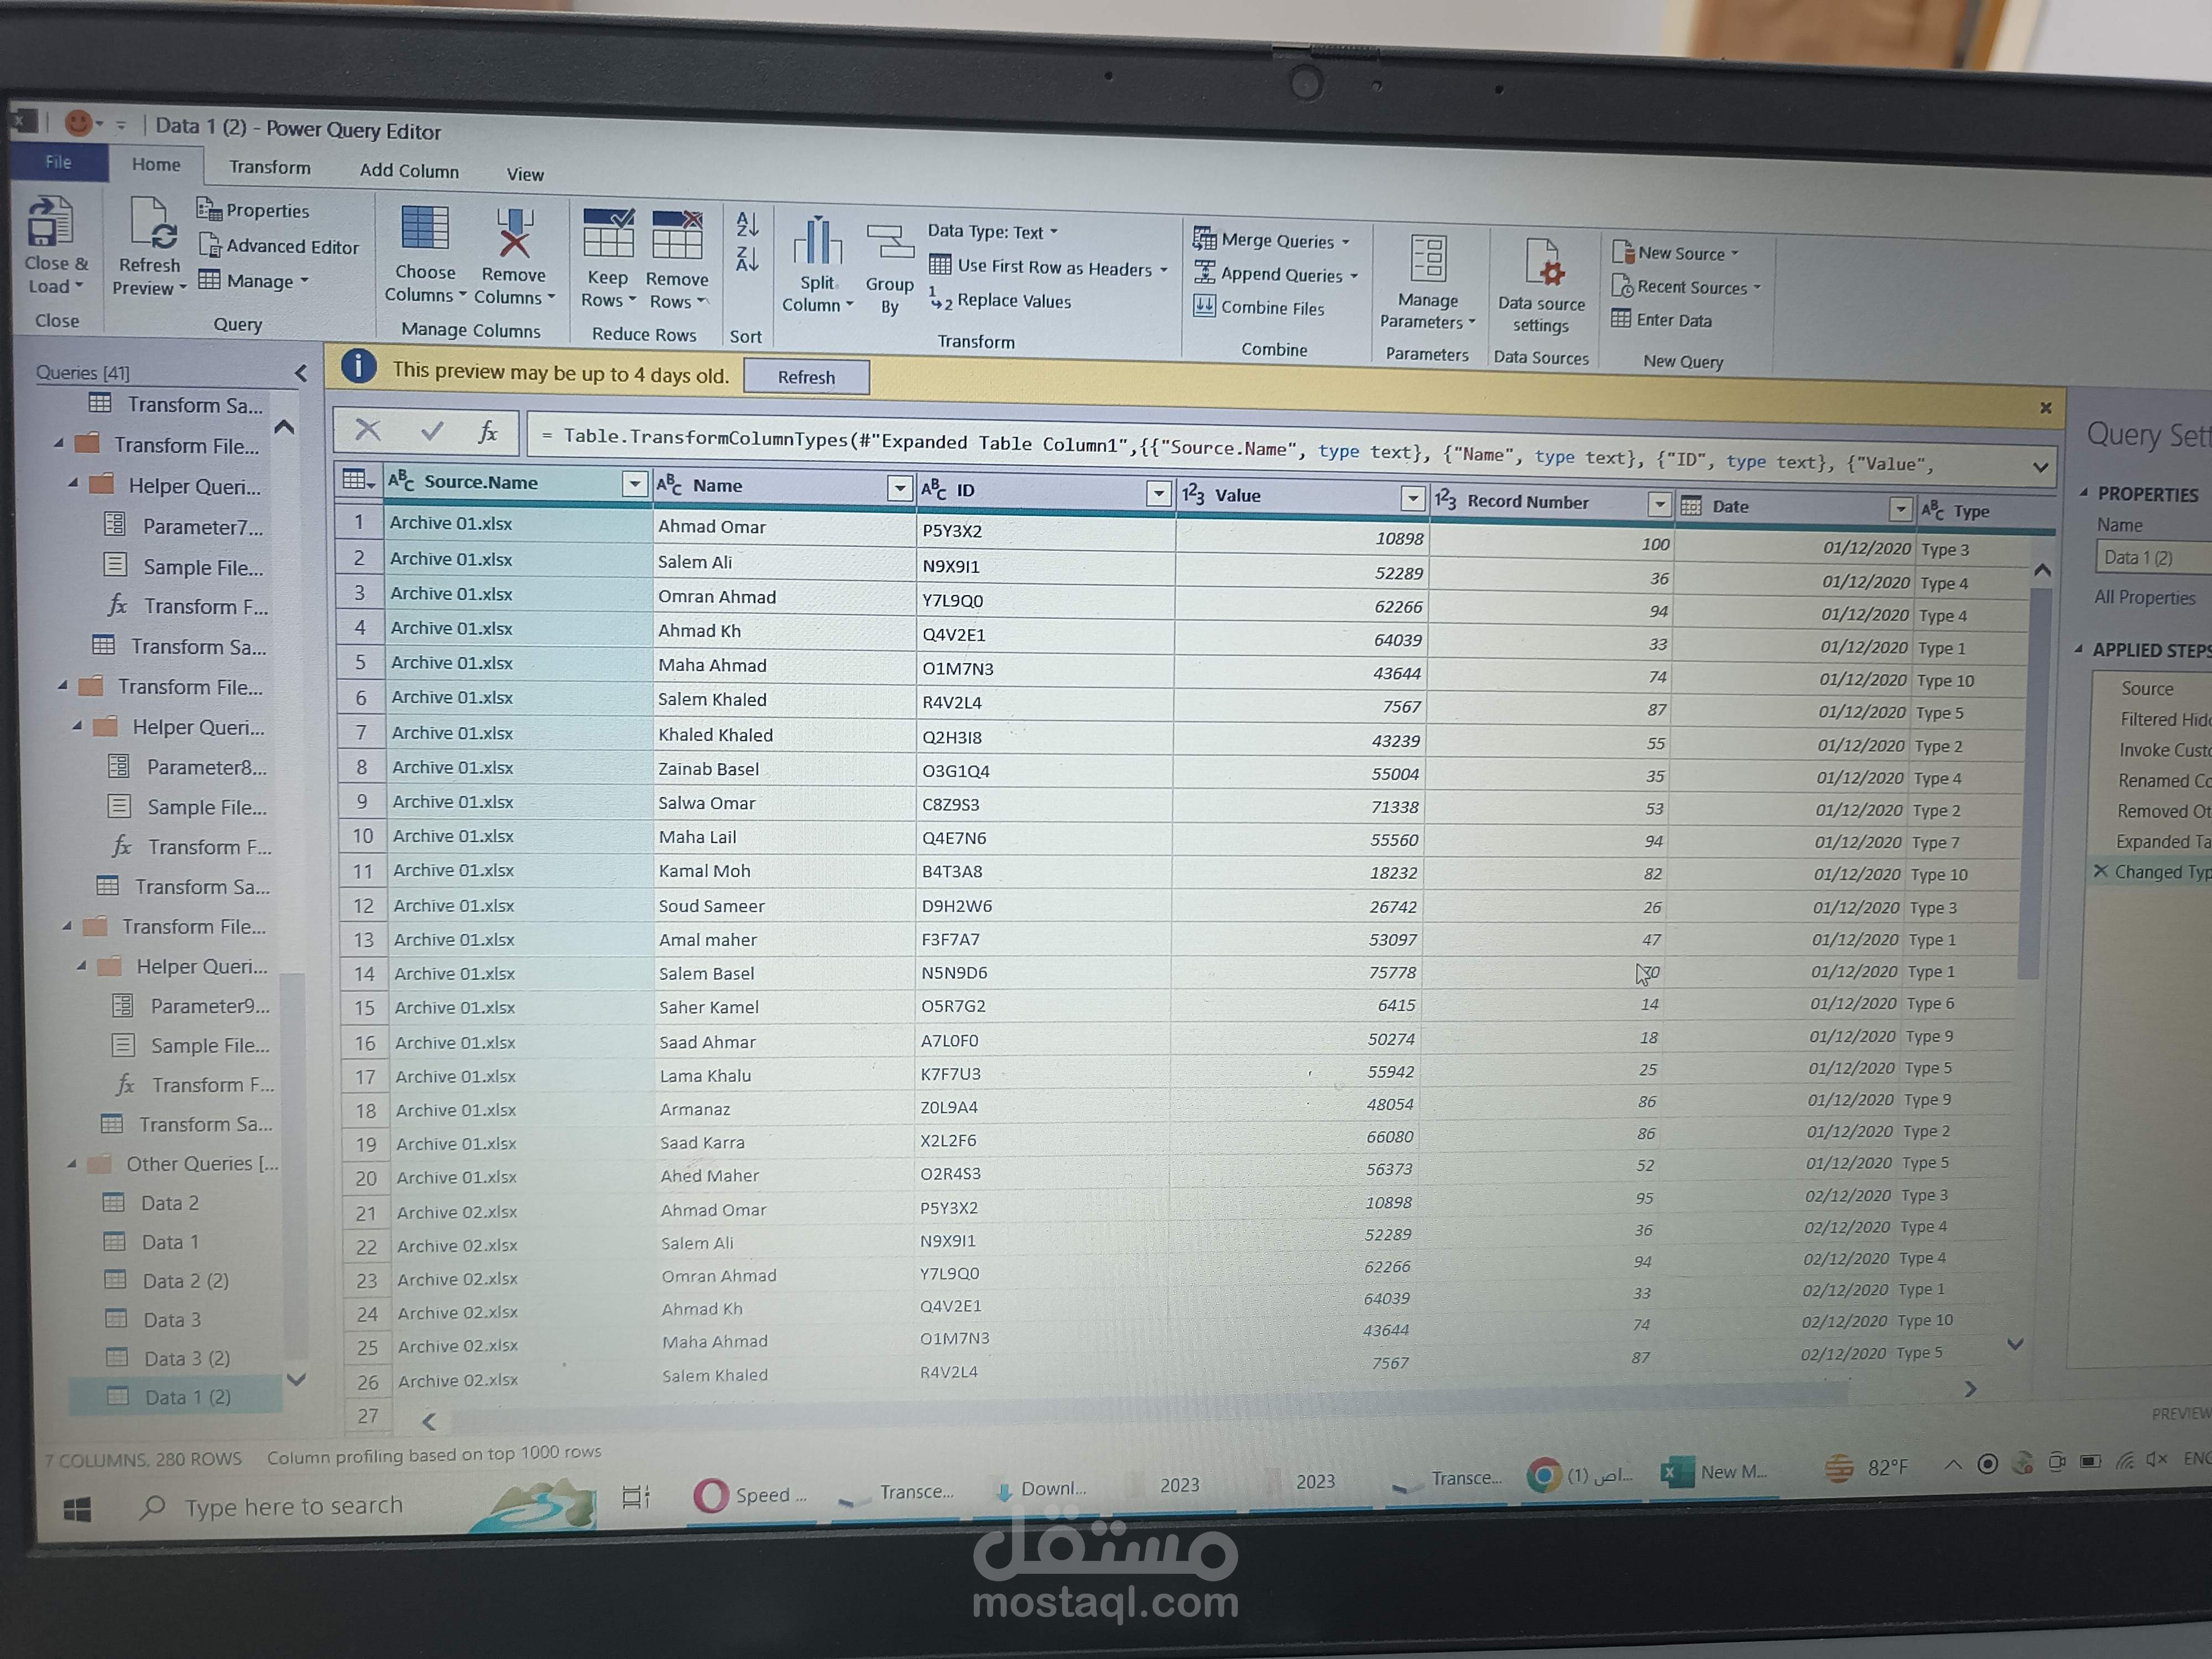Click Use First Row as Headers
The height and width of the screenshot is (1659, 2212).
pos(1048,267)
